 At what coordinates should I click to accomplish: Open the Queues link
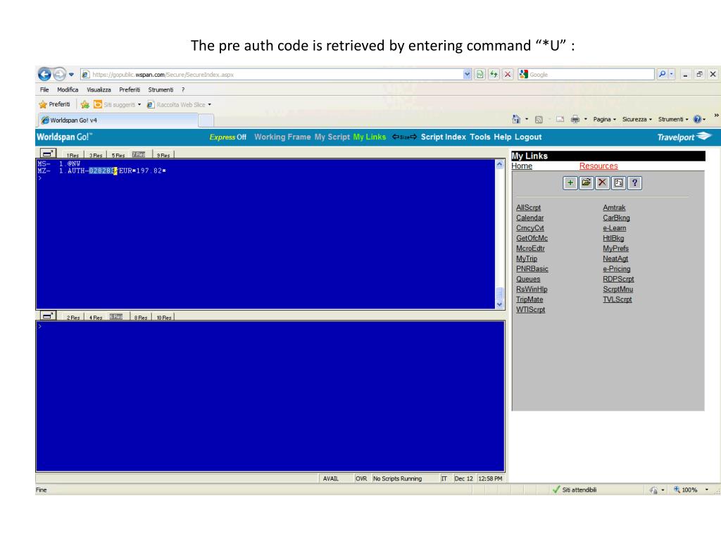[x=528, y=279]
